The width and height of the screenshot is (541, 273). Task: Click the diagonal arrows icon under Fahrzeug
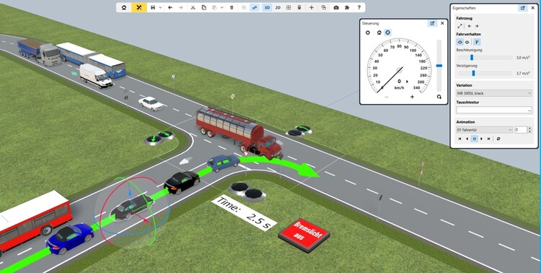(460, 26)
